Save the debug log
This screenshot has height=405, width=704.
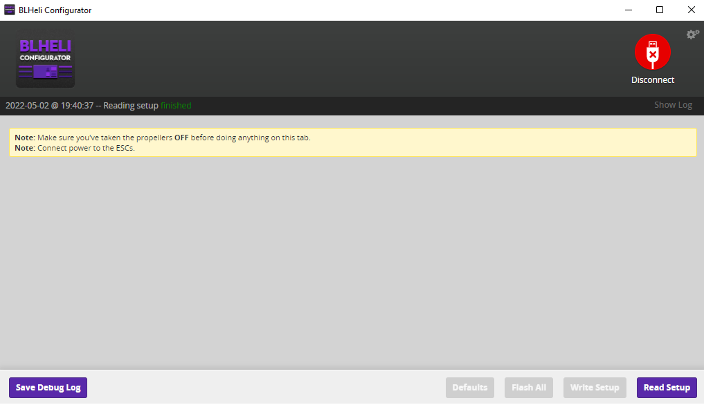pyautogui.click(x=48, y=388)
